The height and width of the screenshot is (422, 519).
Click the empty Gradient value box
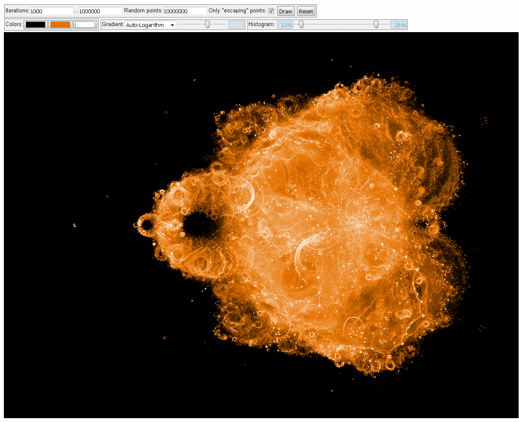(x=236, y=25)
